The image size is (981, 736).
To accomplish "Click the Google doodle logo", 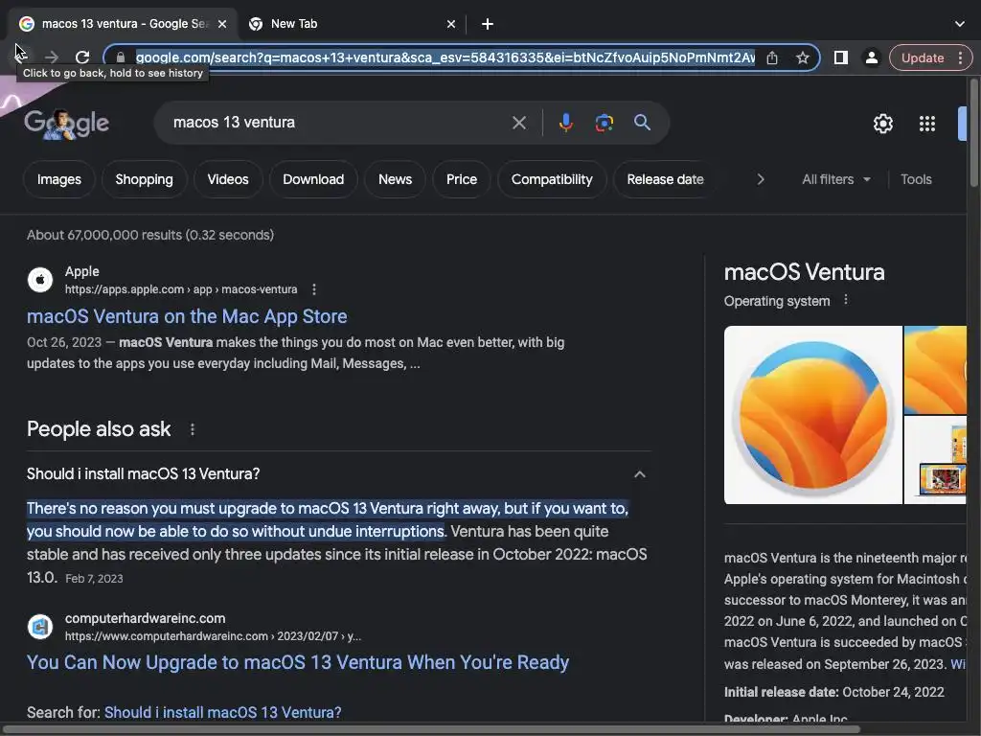I will click(x=66, y=124).
